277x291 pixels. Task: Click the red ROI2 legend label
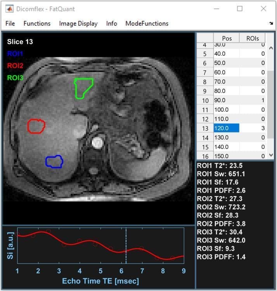15,66
